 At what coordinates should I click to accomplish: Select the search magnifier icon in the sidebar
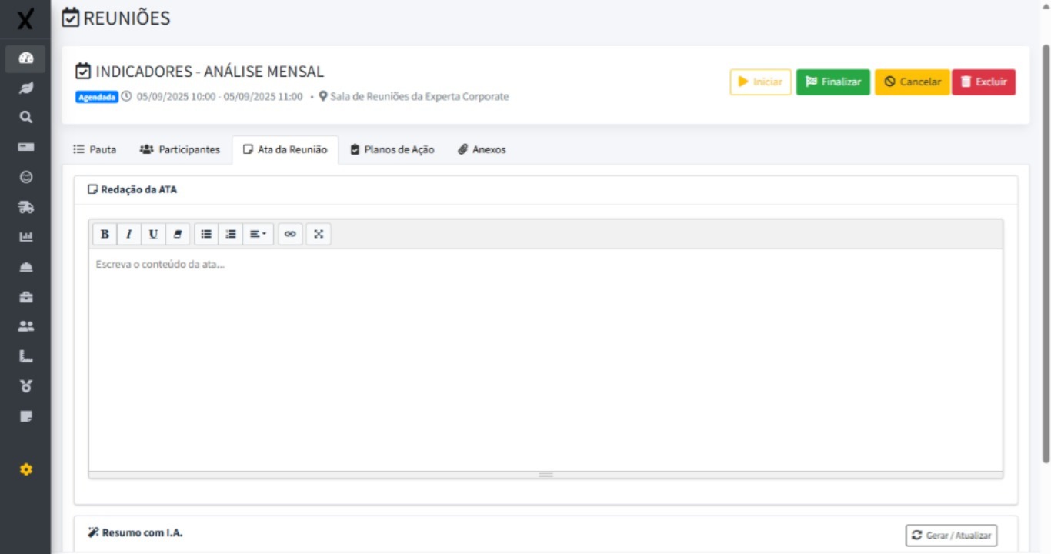point(25,117)
